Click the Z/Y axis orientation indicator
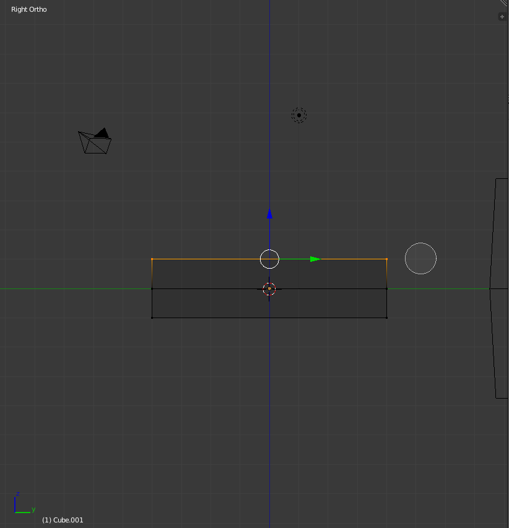509x528 pixels. (x=24, y=503)
